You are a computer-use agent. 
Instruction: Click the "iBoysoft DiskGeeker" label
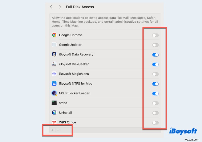[x=74, y=64]
